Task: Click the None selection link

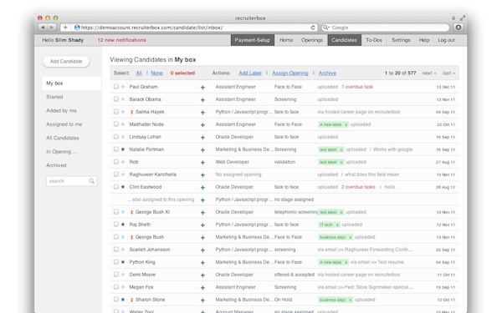Action: (x=157, y=73)
